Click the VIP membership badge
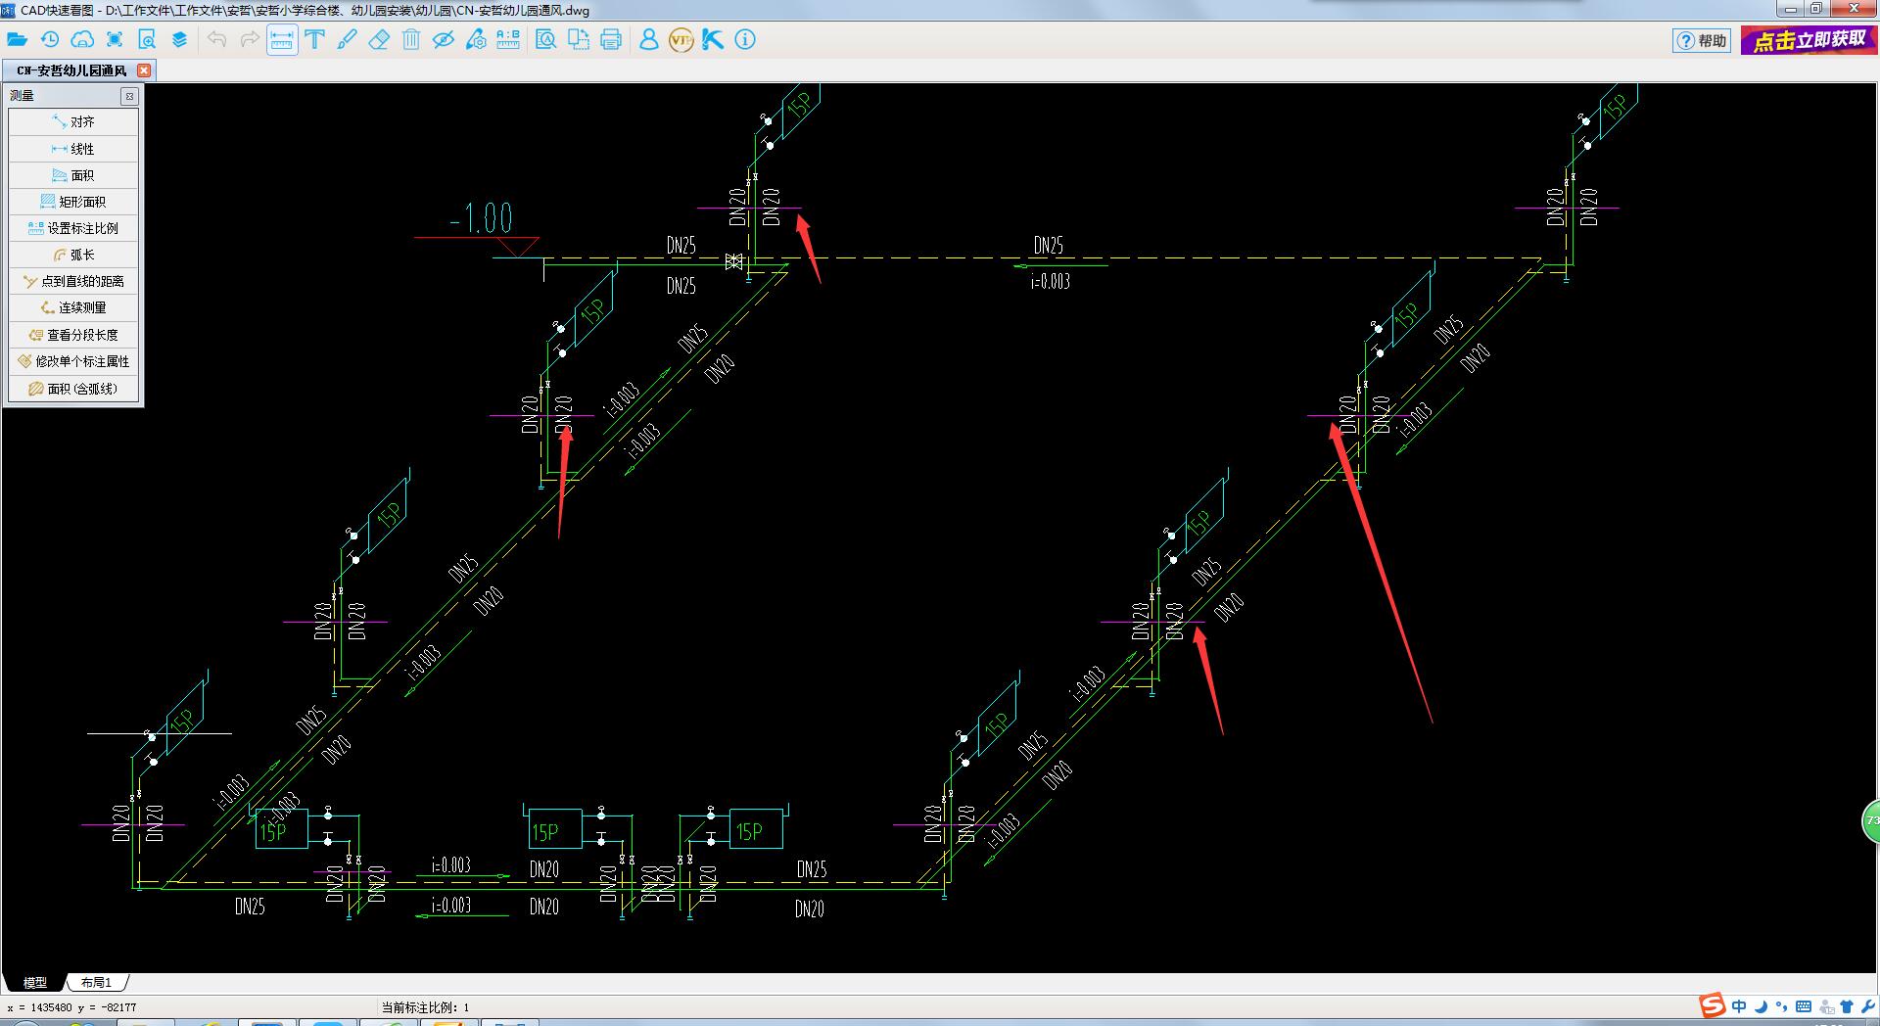 click(681, 40)
